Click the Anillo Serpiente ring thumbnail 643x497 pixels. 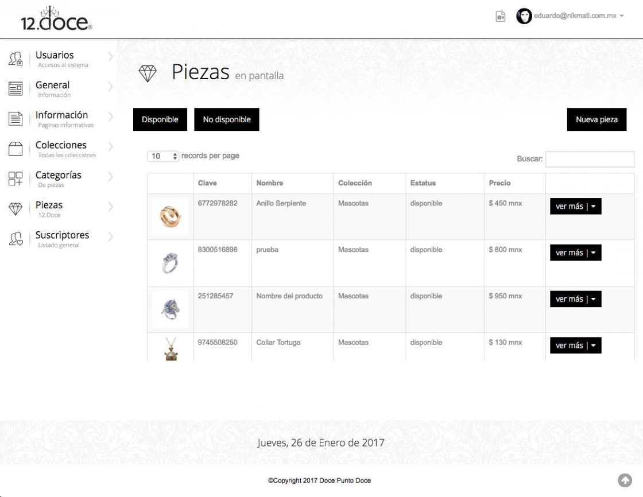tap(170, 216)
